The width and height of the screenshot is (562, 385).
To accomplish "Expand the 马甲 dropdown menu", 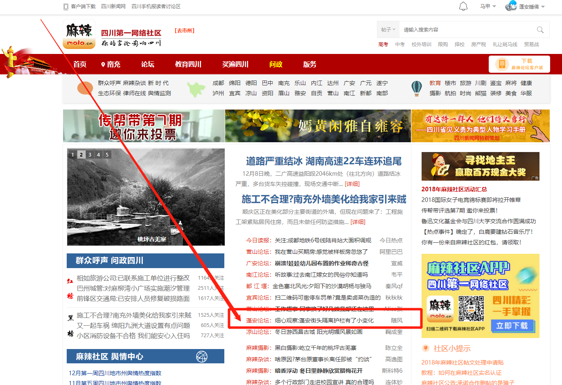I will [x=488, y=7].
